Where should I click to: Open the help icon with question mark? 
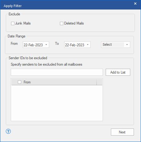coord(8,131)
